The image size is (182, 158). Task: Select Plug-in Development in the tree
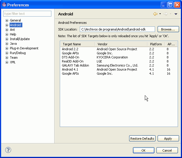click(x=24, y=48)
